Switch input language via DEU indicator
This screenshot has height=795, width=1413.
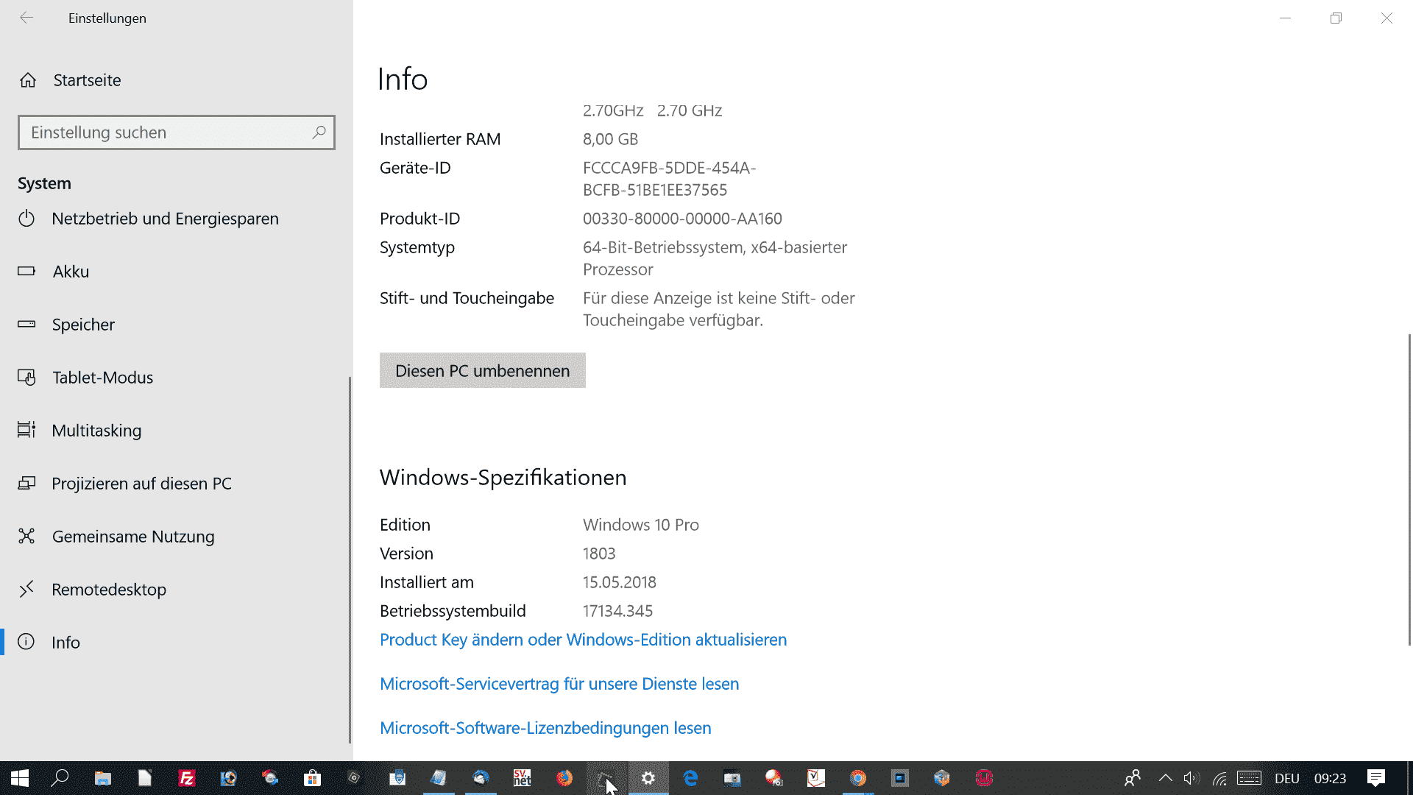point(1287,778)
